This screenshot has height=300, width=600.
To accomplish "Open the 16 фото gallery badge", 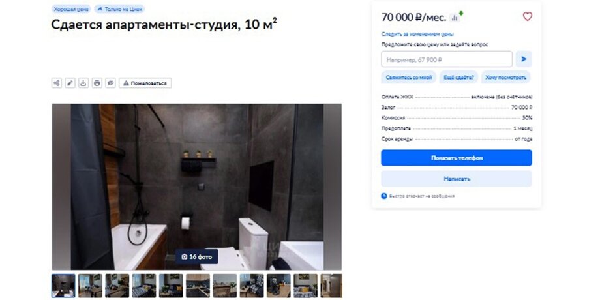I will pyautogui.click(x=197, y=256).
